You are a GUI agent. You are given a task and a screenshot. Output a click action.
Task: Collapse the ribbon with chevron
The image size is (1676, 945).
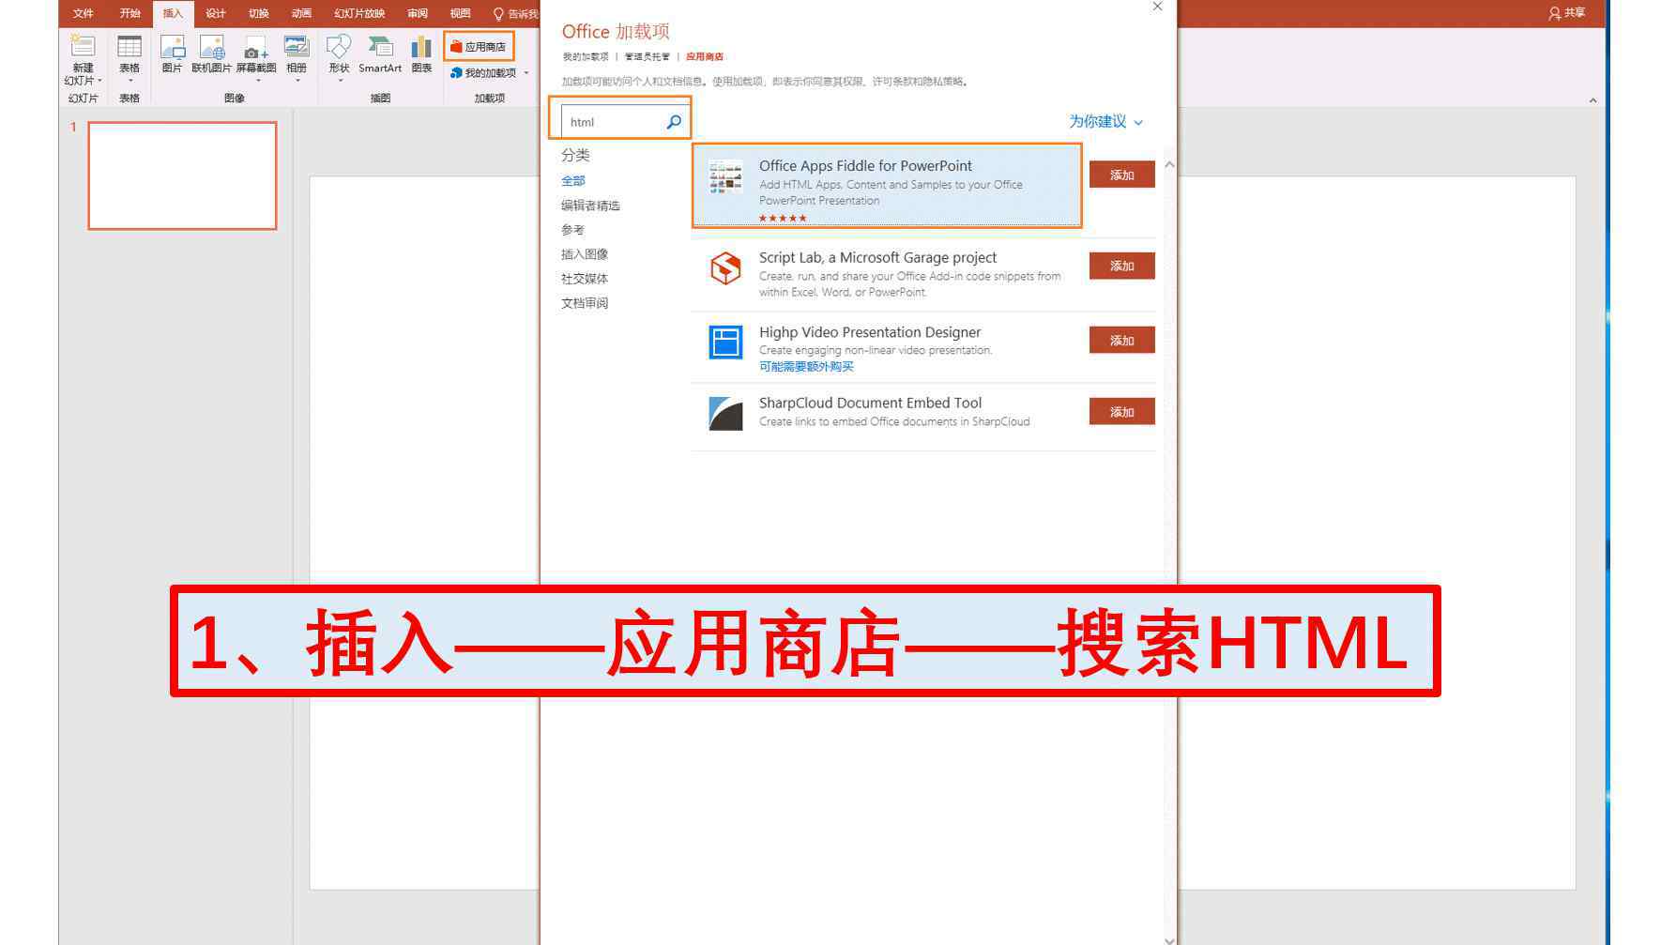[1592, 100]
